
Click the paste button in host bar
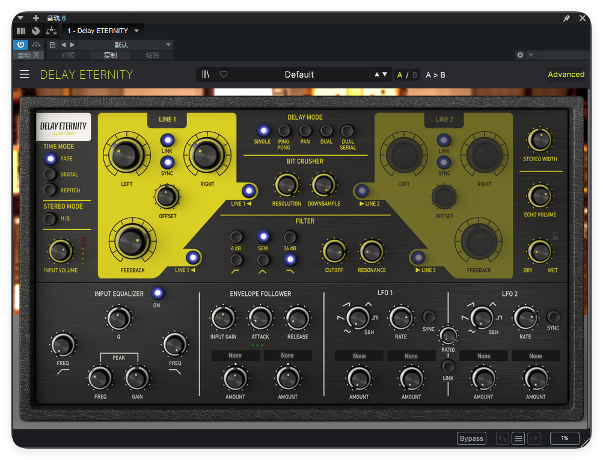click(152, 55)
